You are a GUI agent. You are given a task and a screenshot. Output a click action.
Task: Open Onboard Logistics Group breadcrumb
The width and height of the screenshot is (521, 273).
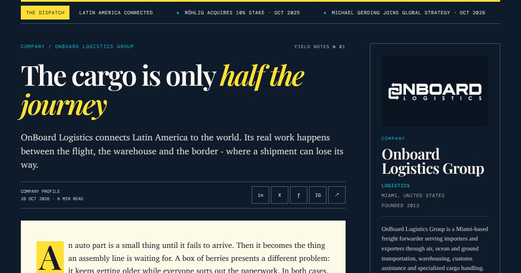(x=94, y=46)
